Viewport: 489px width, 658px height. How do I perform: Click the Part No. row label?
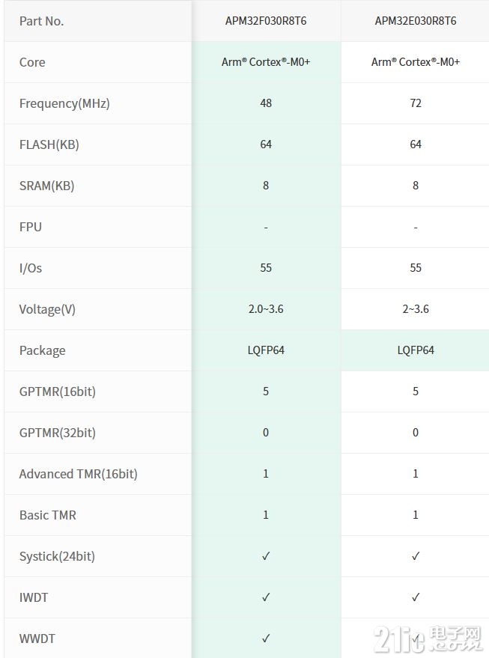point(41,21)
